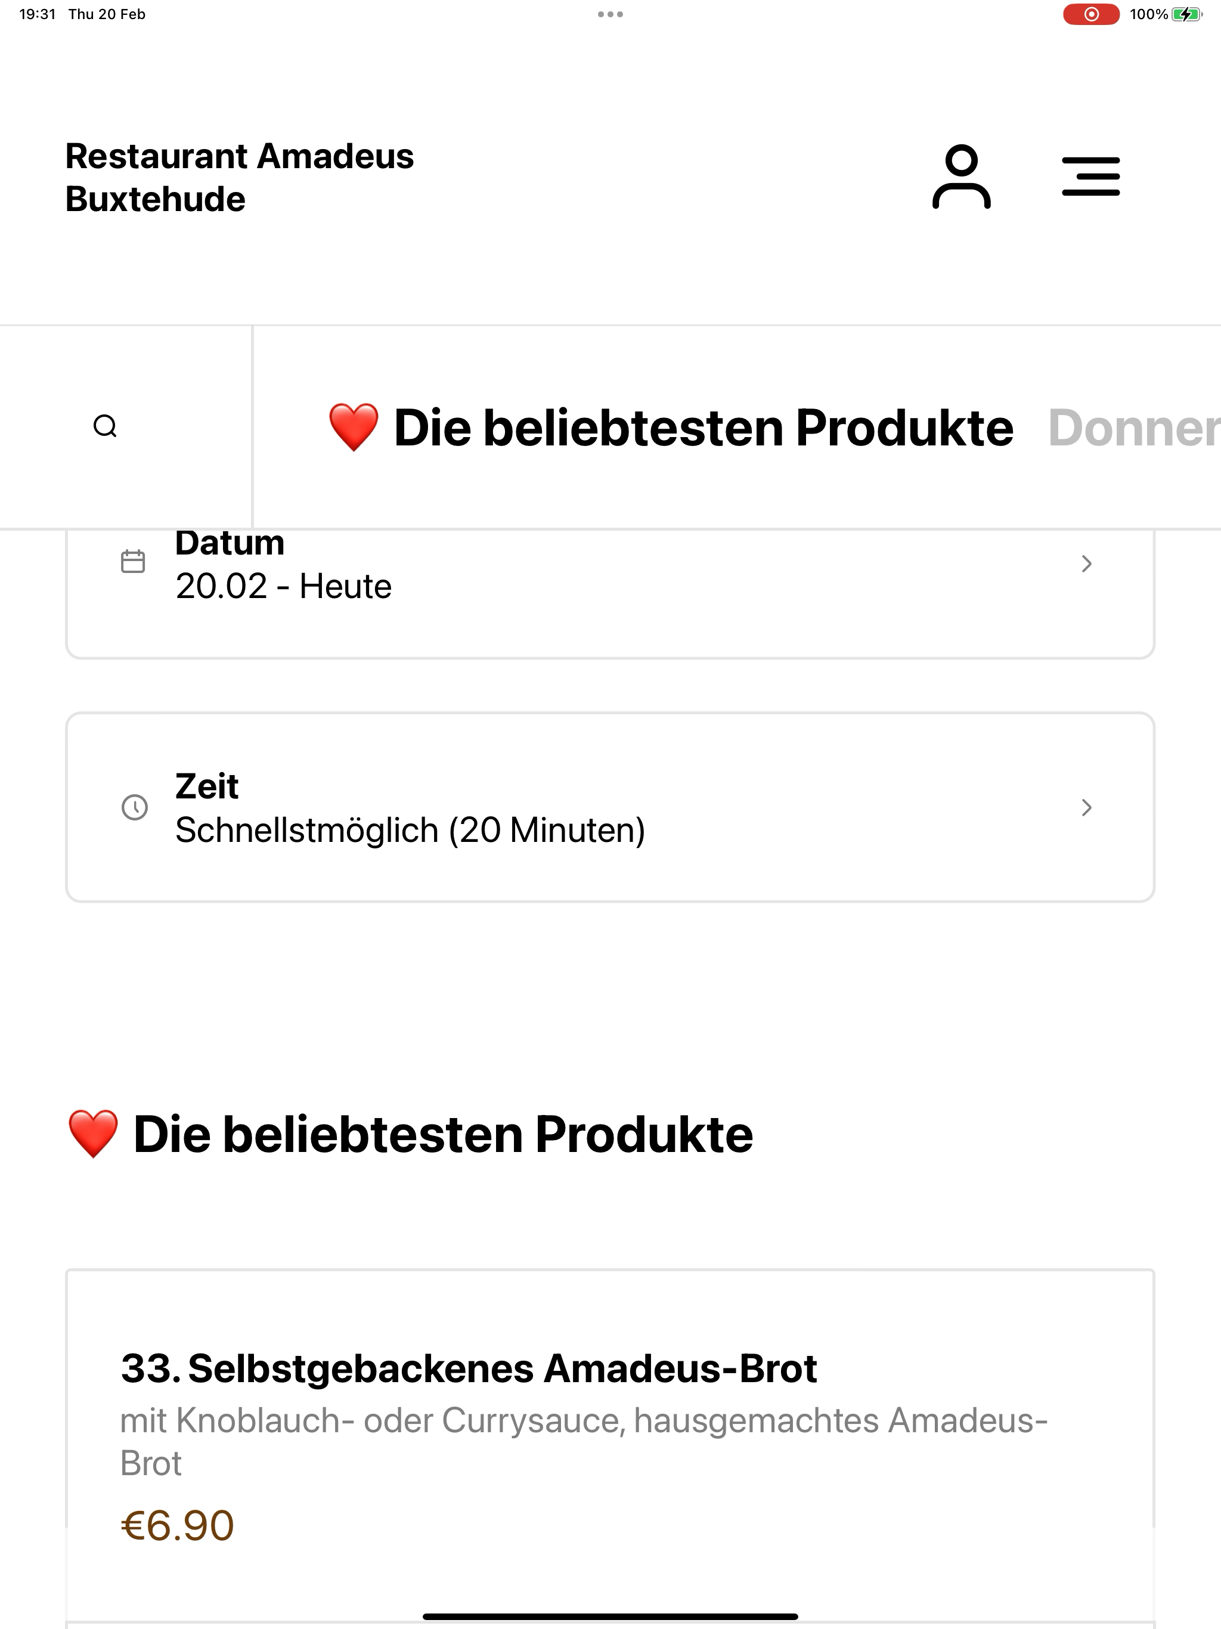Tap the red screen recording indicator

(1090, 14)
